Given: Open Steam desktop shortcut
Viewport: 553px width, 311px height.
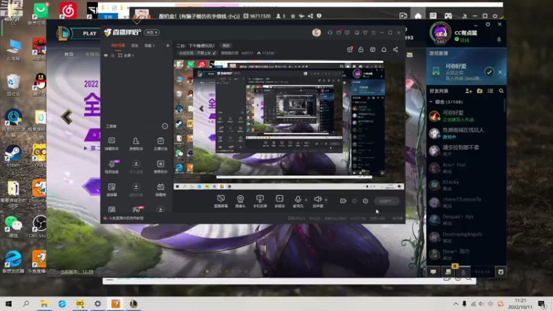Looking at the screenshot, I should pyautogui.click(x=13, y=156).
